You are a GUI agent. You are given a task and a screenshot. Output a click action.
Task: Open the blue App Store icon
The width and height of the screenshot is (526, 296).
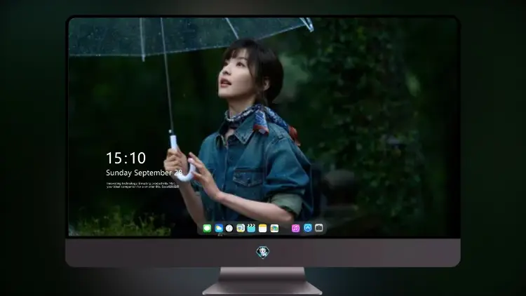(308, 228)
